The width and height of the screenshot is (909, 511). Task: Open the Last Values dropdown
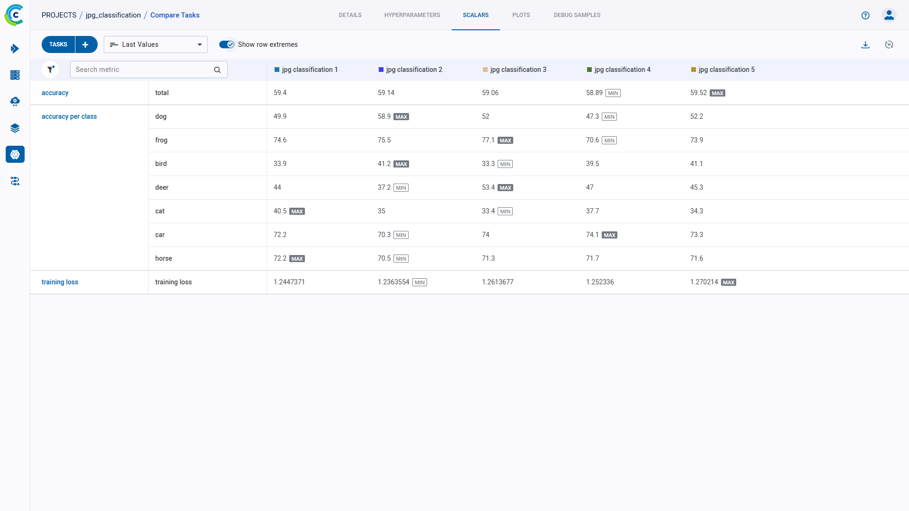click(x=155, y=44)
